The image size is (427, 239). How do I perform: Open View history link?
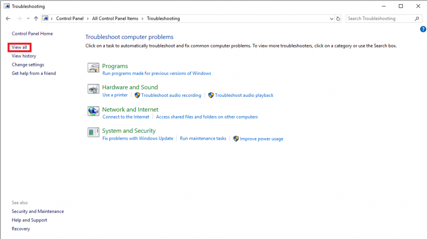tap(24, 56)
